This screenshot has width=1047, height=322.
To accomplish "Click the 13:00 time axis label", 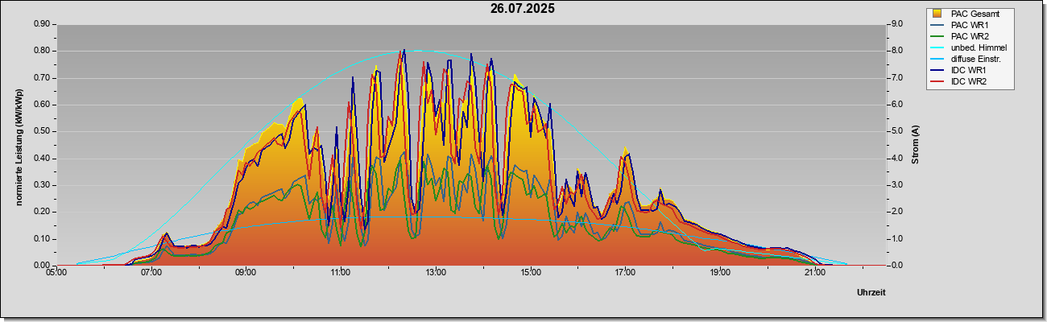I will point(435,274).
